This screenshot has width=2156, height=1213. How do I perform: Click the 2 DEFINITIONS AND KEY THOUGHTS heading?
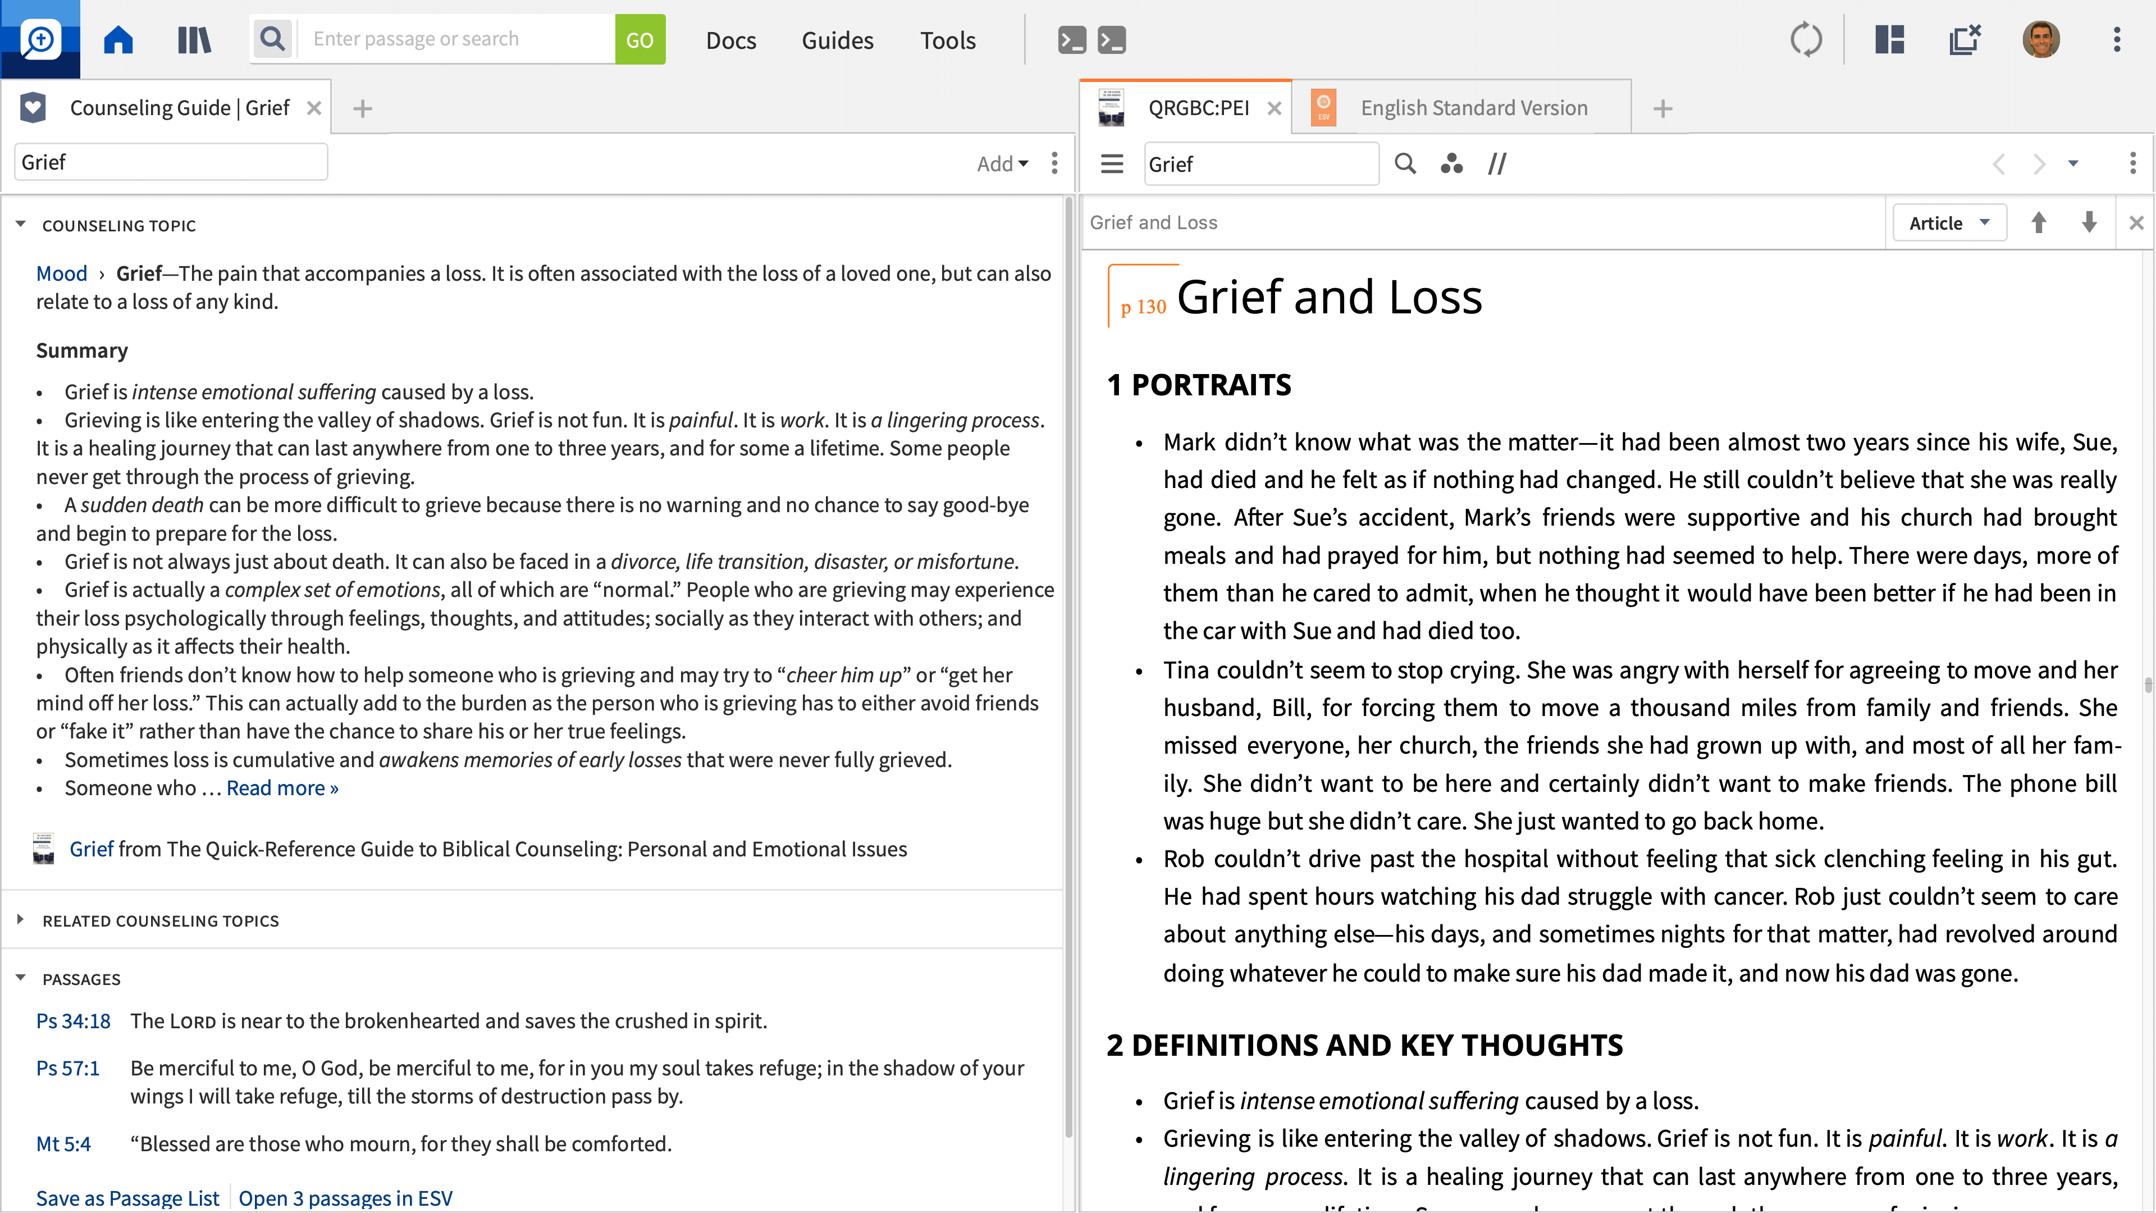coord(1364,1045)
